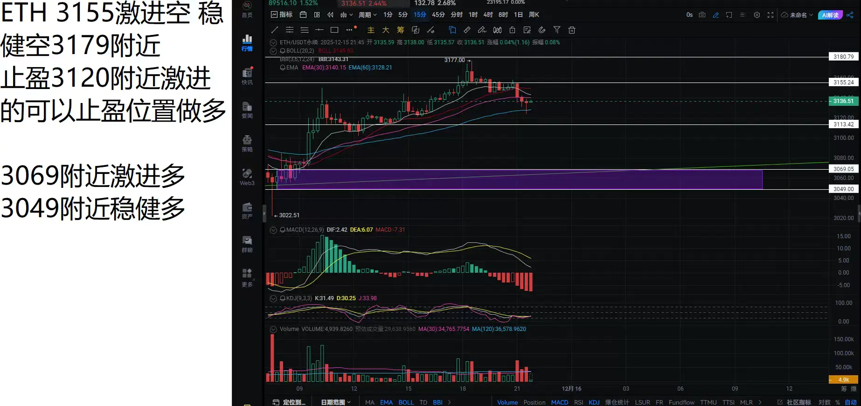Select the 周K timeframe
The image size is (861, 406).
coord(534,15)
